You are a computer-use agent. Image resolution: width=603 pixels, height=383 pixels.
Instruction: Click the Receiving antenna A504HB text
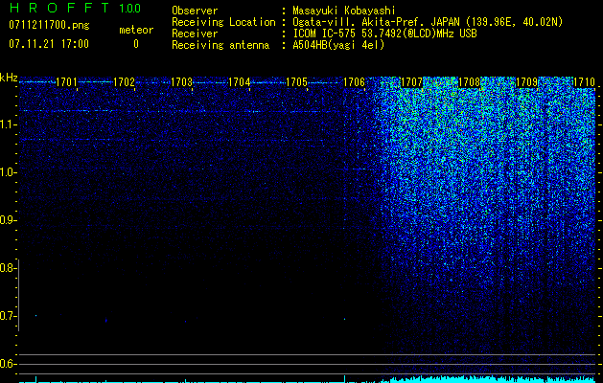(338, 45)
